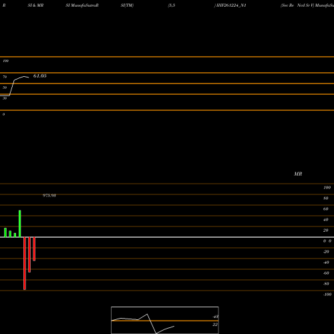Click the 61.05 RSI value label

(40, 76)
